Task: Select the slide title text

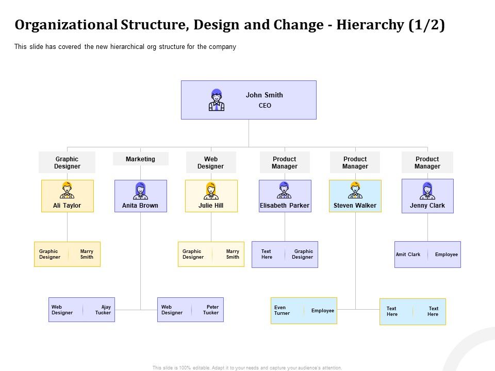Action: [x=230, y=25]
